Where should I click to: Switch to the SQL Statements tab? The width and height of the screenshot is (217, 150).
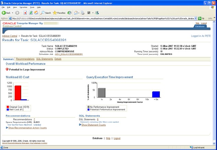pos(45,59)
